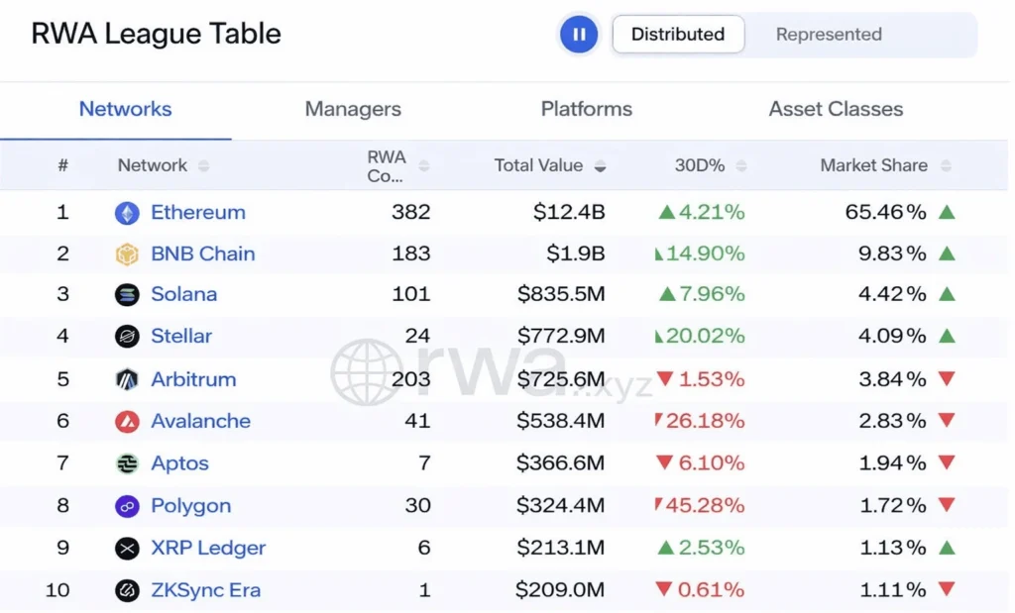Screen dimensions: 1015x613
Task: Select the Distributed toggle option
Action: click(x=678, y=35)
